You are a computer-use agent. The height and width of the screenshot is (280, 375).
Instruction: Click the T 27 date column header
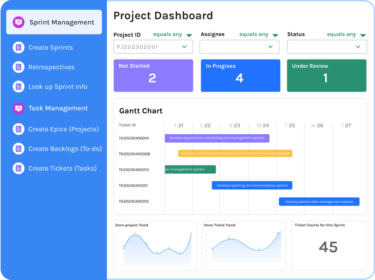(346, 125)
